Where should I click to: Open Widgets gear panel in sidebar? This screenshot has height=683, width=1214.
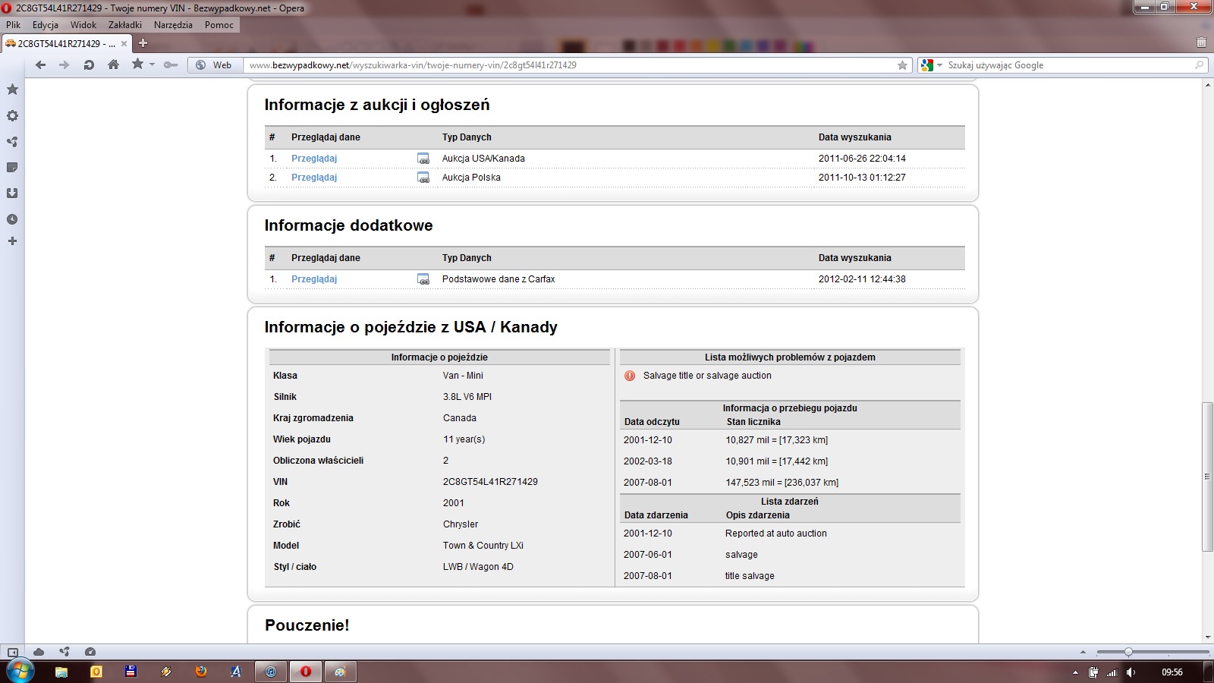(x=12, y=116)
